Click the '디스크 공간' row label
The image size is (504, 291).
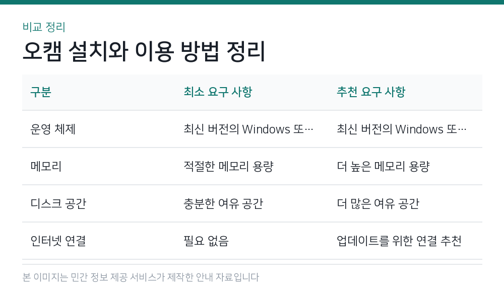[58, 203]
